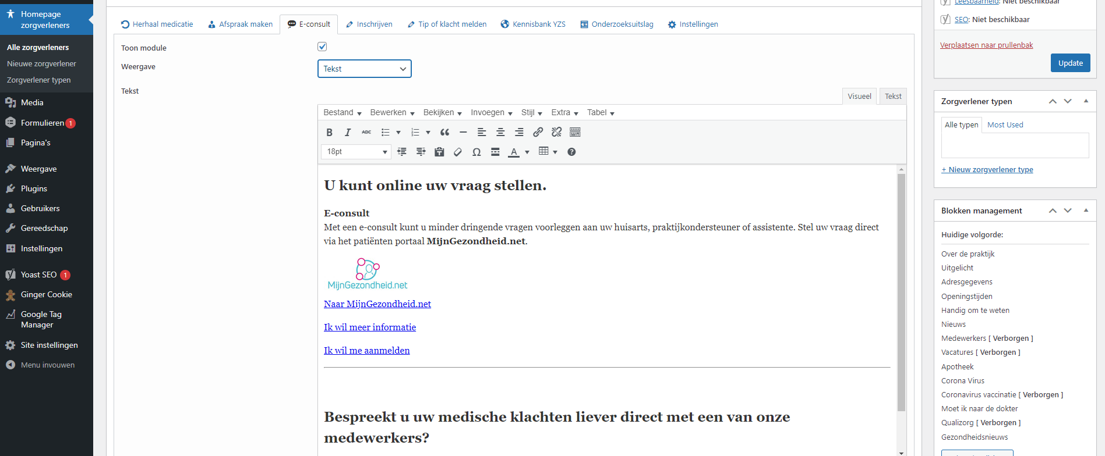Collapse the Zorgverlener typen panel toggle

(1086, 101)
